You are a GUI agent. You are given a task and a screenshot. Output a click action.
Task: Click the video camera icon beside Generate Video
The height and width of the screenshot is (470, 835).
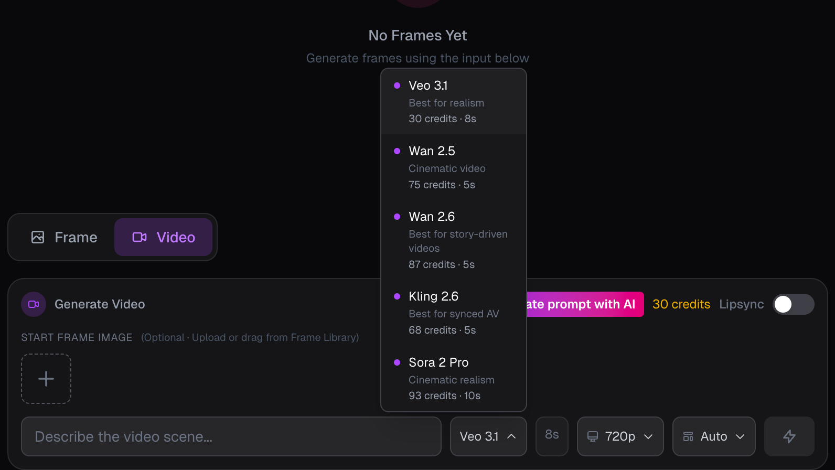(x=34, y=304)
